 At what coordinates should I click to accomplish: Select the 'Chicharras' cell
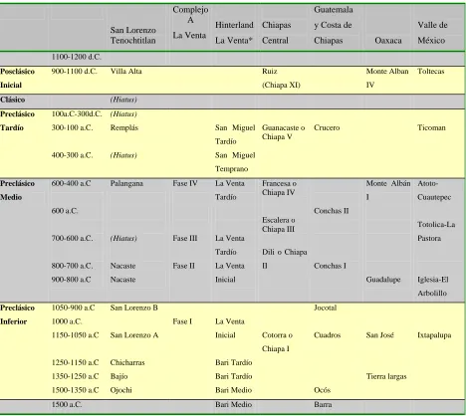tap(127, 362)
